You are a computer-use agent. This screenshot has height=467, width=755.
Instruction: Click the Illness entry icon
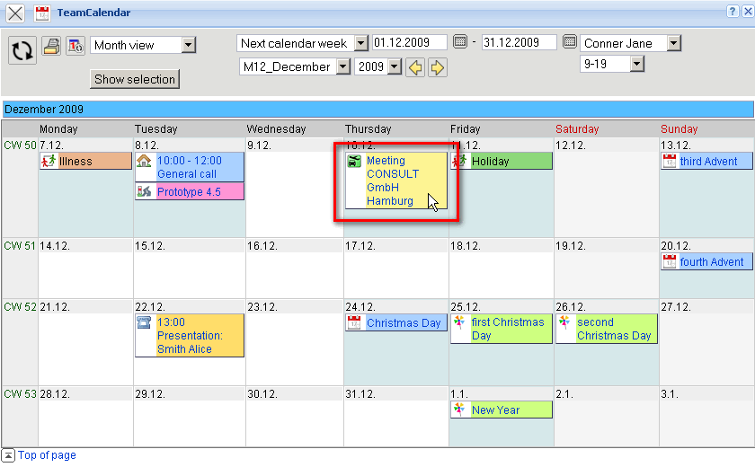click(x=49, y=161)
